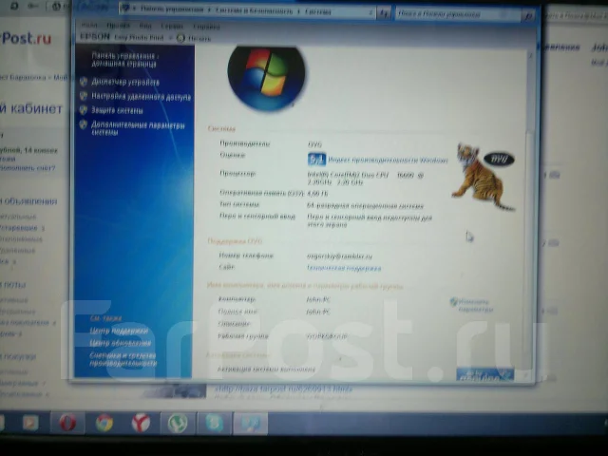Click the genuine Microsoft badge
The height and width of the screenshot is (456, 608).
484,374
